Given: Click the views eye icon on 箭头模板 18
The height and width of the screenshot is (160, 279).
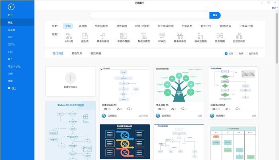Looking at the screenshot, I should [x=159, y=109].
